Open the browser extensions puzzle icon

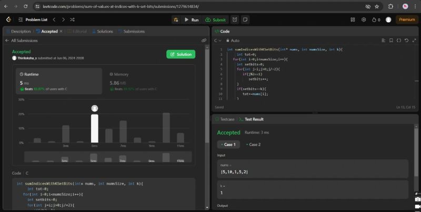390,6
